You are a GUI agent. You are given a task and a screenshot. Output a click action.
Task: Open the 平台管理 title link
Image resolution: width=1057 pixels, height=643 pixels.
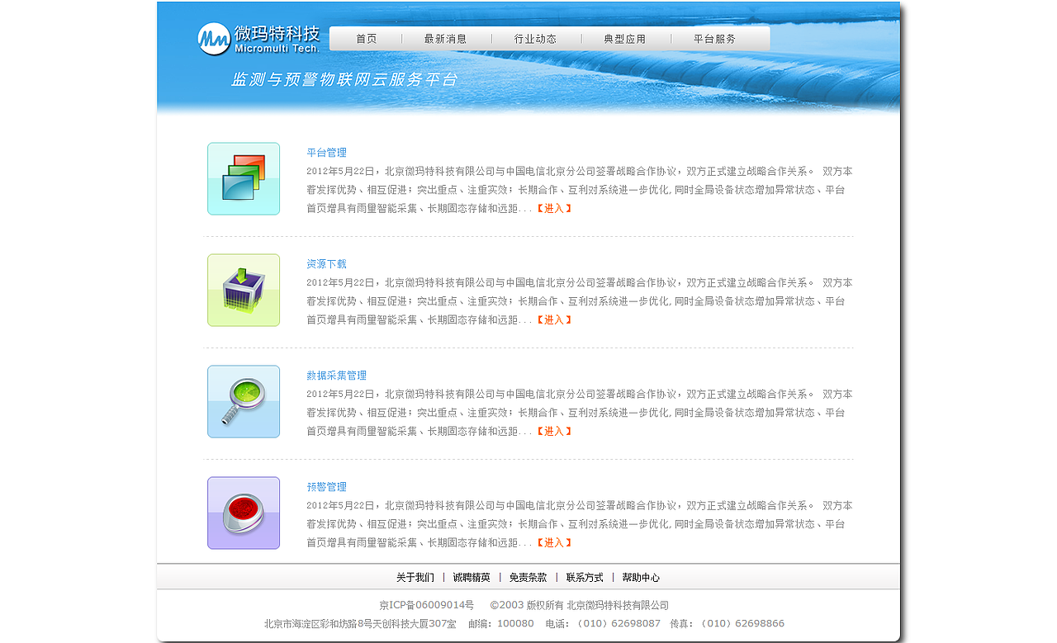(326, 153)
